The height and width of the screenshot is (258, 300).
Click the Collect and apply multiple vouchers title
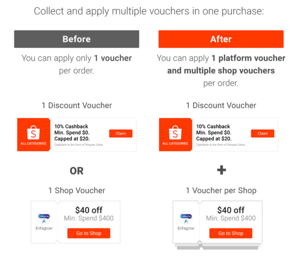(x=149, y=11)
